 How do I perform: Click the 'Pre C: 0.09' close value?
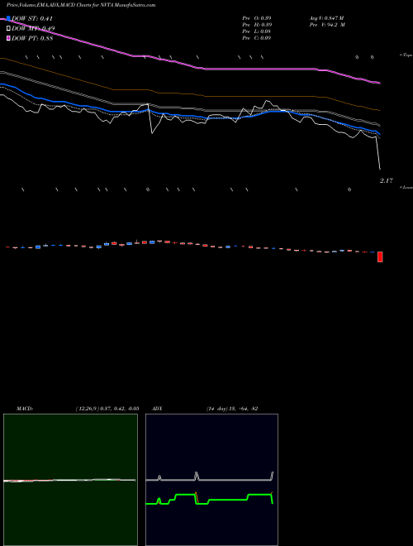point(257,38)
